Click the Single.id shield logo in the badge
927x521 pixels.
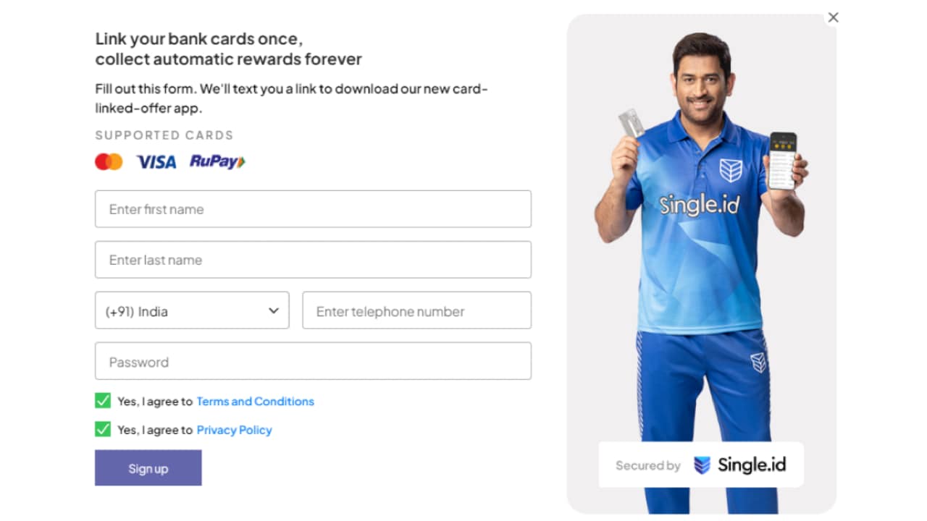pyautogui.click(x=702, y=465)
